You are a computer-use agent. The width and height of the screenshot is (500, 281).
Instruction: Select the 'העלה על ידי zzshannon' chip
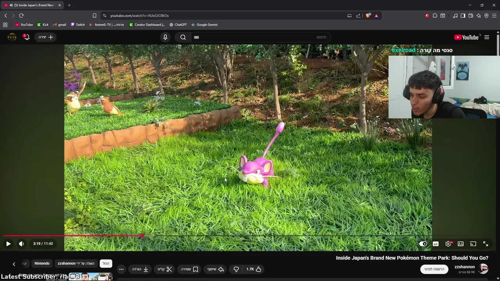76,263
